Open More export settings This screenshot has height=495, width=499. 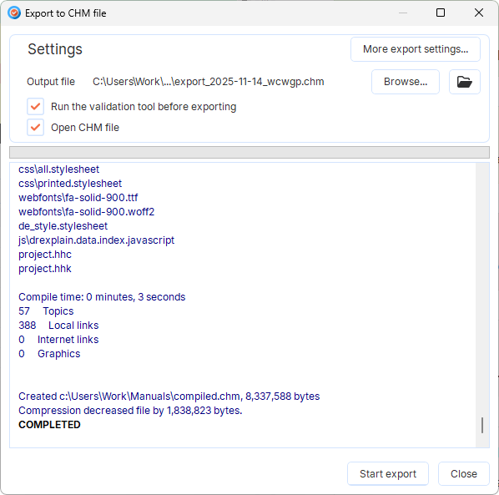tap(416, 49)
